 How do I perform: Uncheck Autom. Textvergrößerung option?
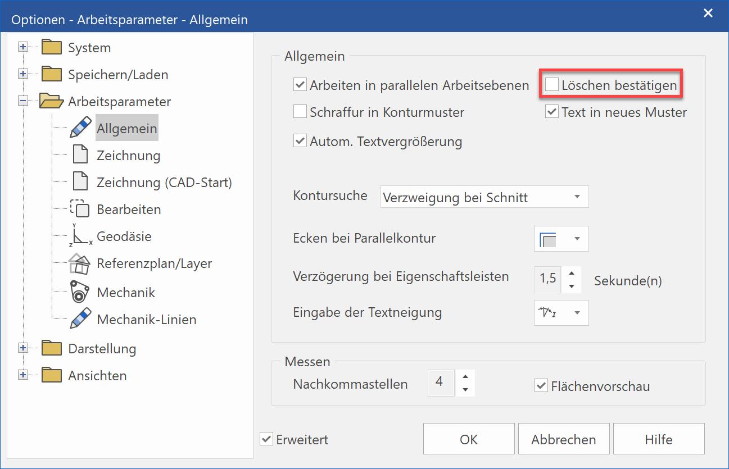click(300, 142)
